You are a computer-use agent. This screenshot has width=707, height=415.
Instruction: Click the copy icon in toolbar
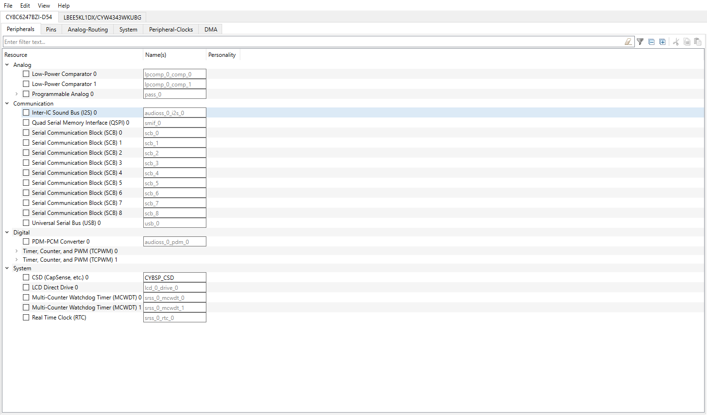(687, 42)
